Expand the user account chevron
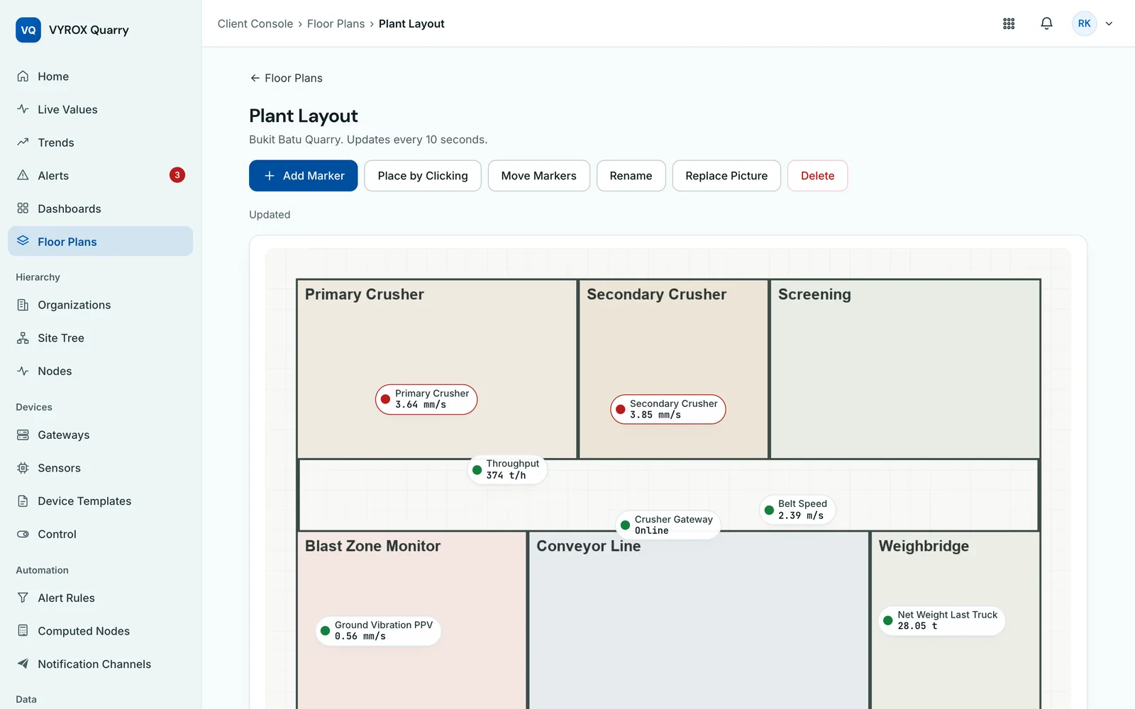This screenshot has width=1135, height=709. 1109,23
